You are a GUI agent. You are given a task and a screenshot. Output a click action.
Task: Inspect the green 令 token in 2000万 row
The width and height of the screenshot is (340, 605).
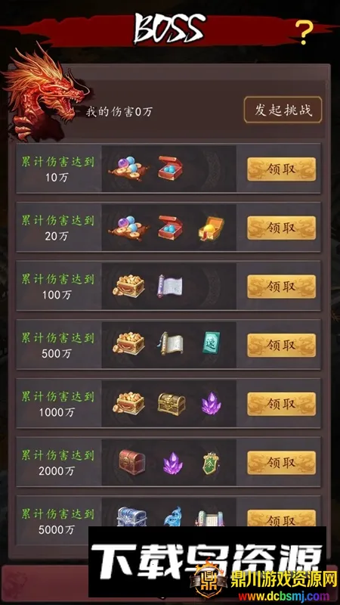coord(211,463)
